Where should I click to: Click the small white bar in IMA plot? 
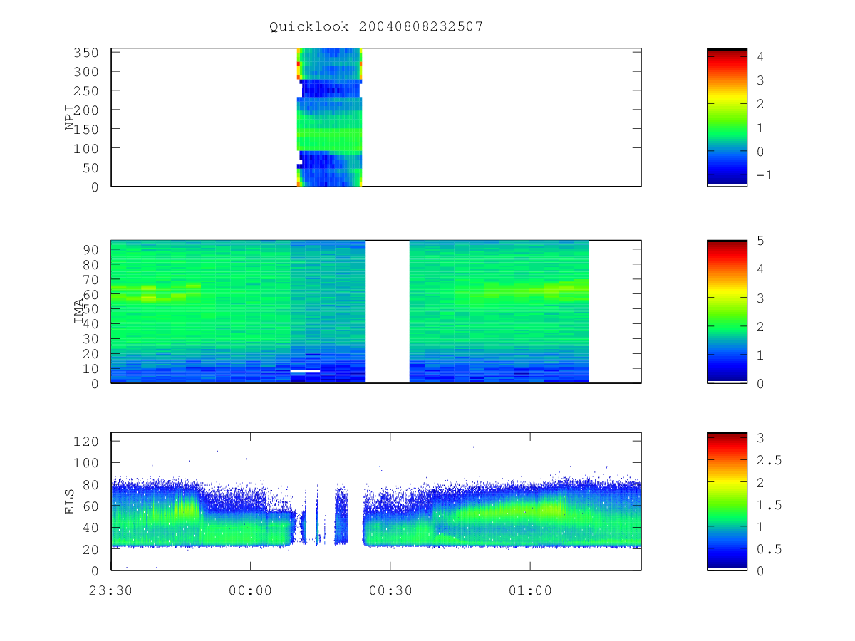point(305,371)
